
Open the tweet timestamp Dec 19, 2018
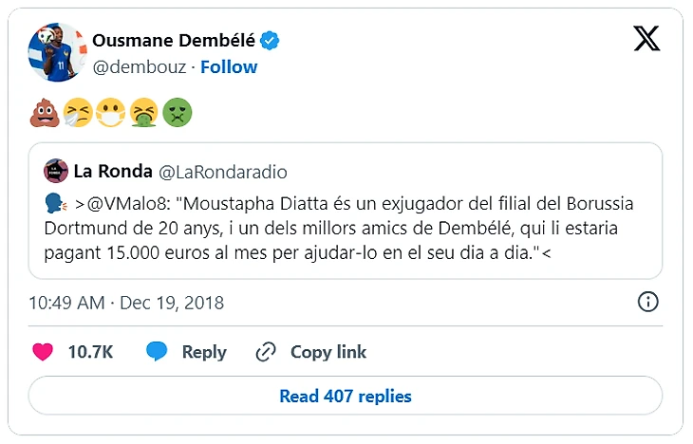point(126,303)
